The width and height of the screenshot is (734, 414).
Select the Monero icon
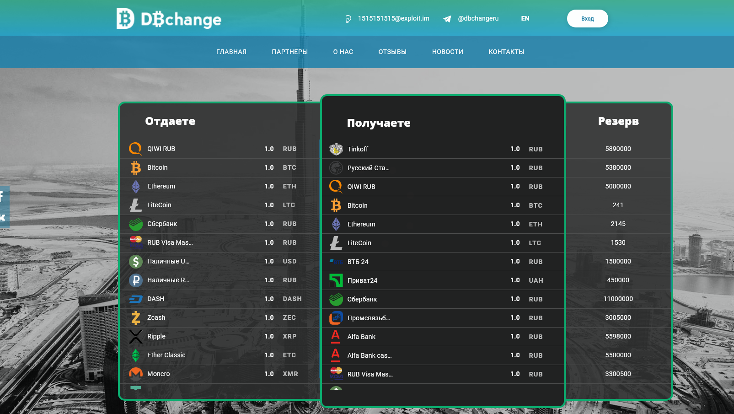coord(136,374)
